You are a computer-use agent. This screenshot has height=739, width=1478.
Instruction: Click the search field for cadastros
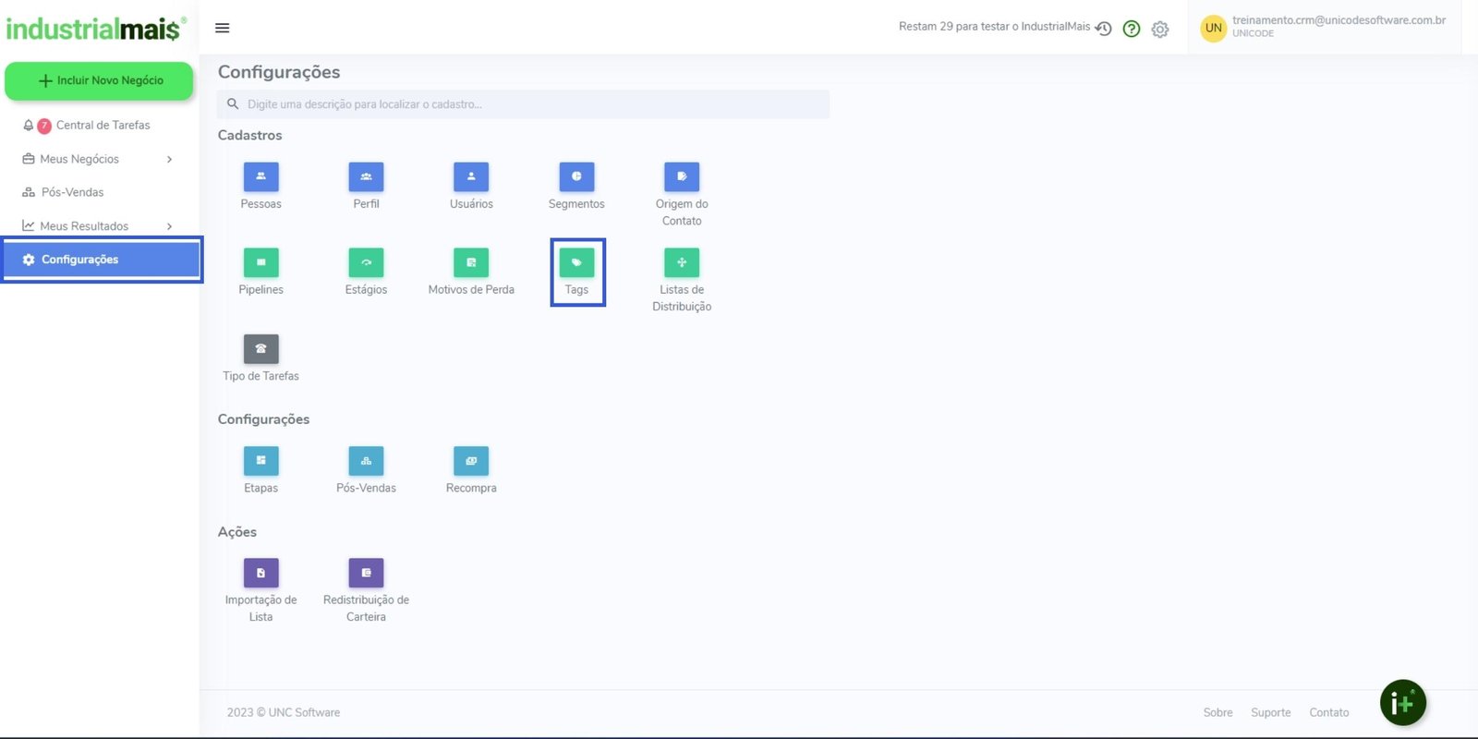(523, 104)
